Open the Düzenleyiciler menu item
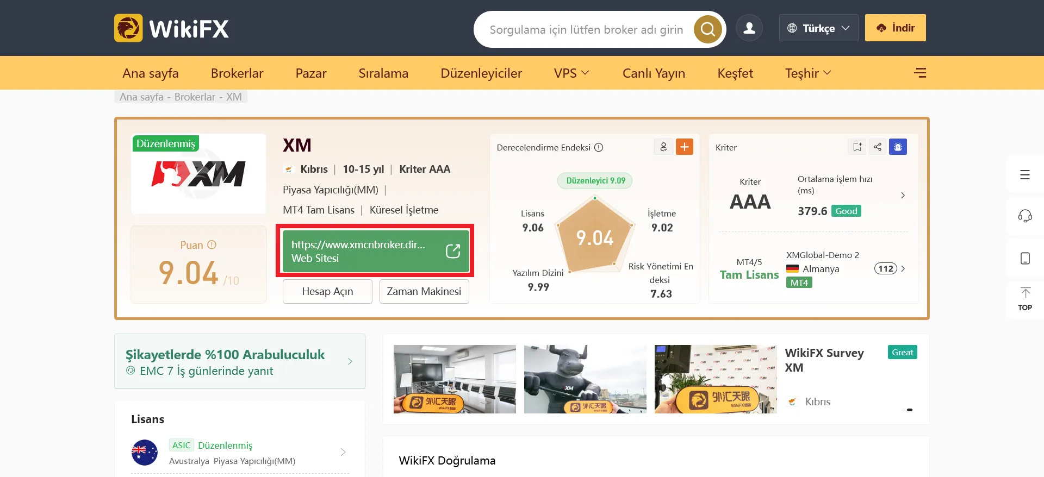The image size is (1044, 477). point(481,73)
